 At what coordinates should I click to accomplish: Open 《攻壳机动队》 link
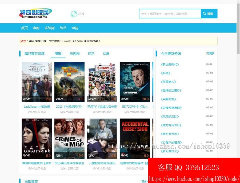click(170, 116)
